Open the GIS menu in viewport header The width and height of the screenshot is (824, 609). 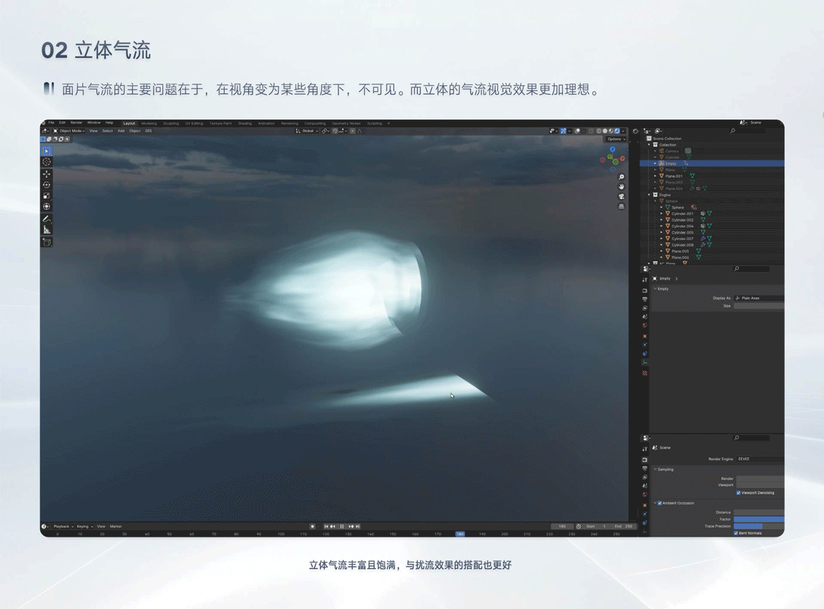click(x=148, y=131)
